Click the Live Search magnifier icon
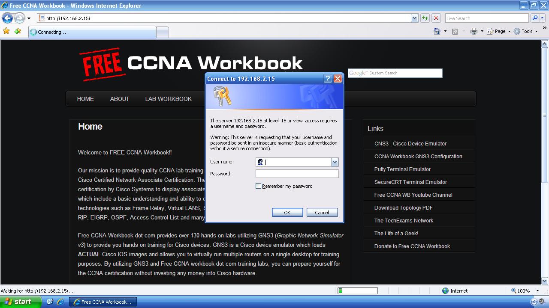The image size is (549, 308). [x=534, y=18]
